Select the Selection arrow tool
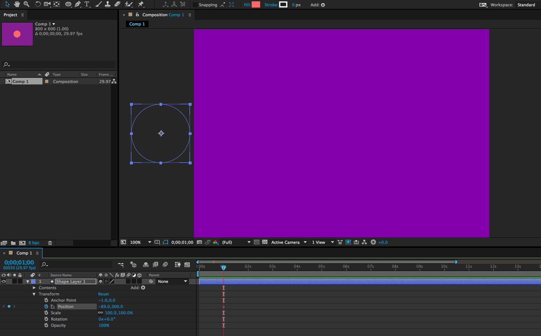The width and height of the screenshot is (541, 336). tap(7, 4)
